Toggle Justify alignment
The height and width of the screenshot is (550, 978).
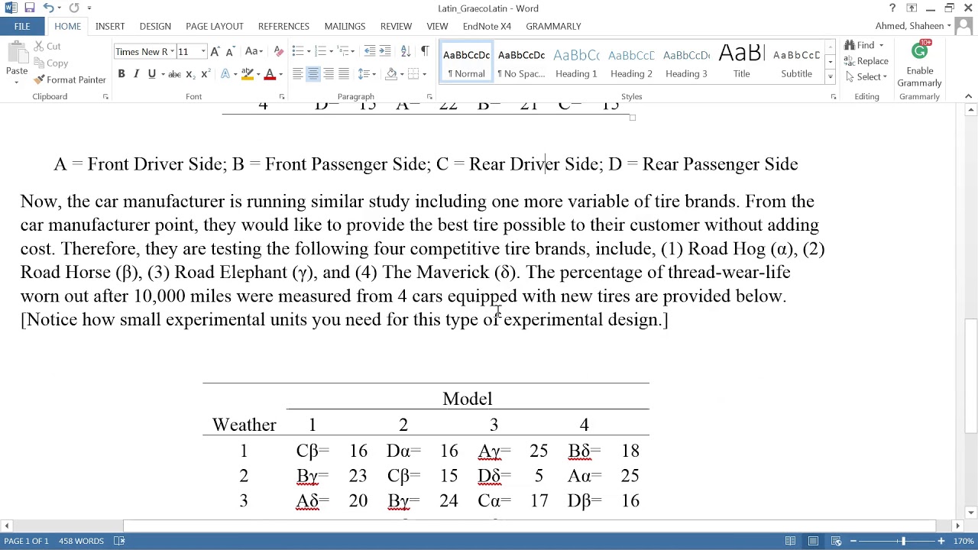pos(344,74)
